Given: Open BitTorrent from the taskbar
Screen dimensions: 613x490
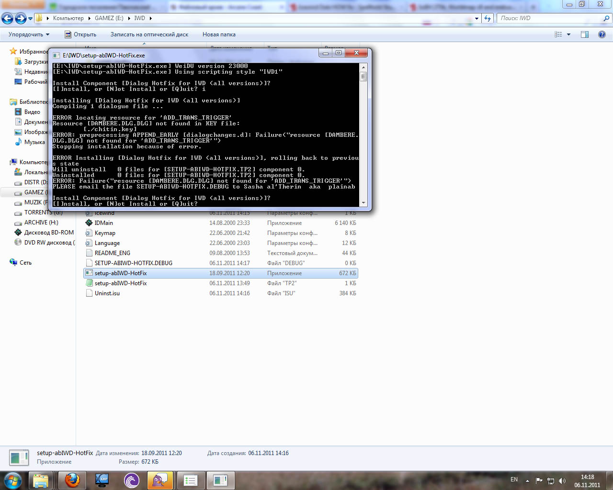Looking at the screenshot, I should click(131, 480).
